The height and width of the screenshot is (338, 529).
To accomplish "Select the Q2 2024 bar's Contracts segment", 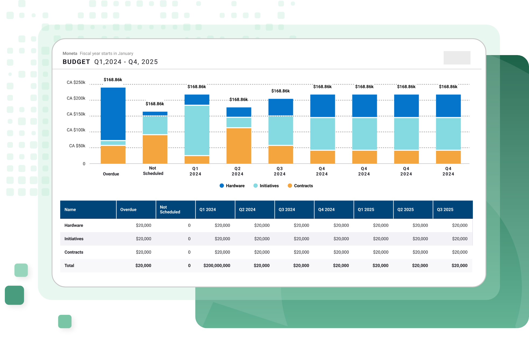I will [239, 146].
